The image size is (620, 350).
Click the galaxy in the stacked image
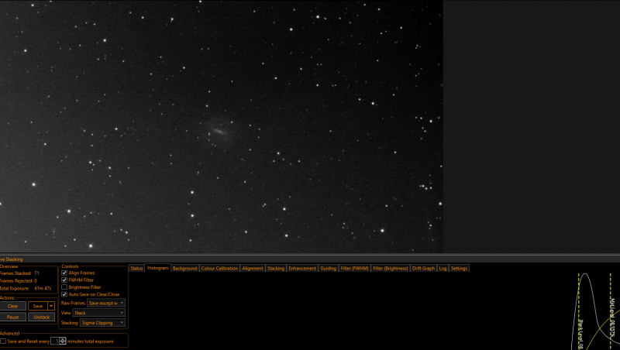(x=219, y=132)
